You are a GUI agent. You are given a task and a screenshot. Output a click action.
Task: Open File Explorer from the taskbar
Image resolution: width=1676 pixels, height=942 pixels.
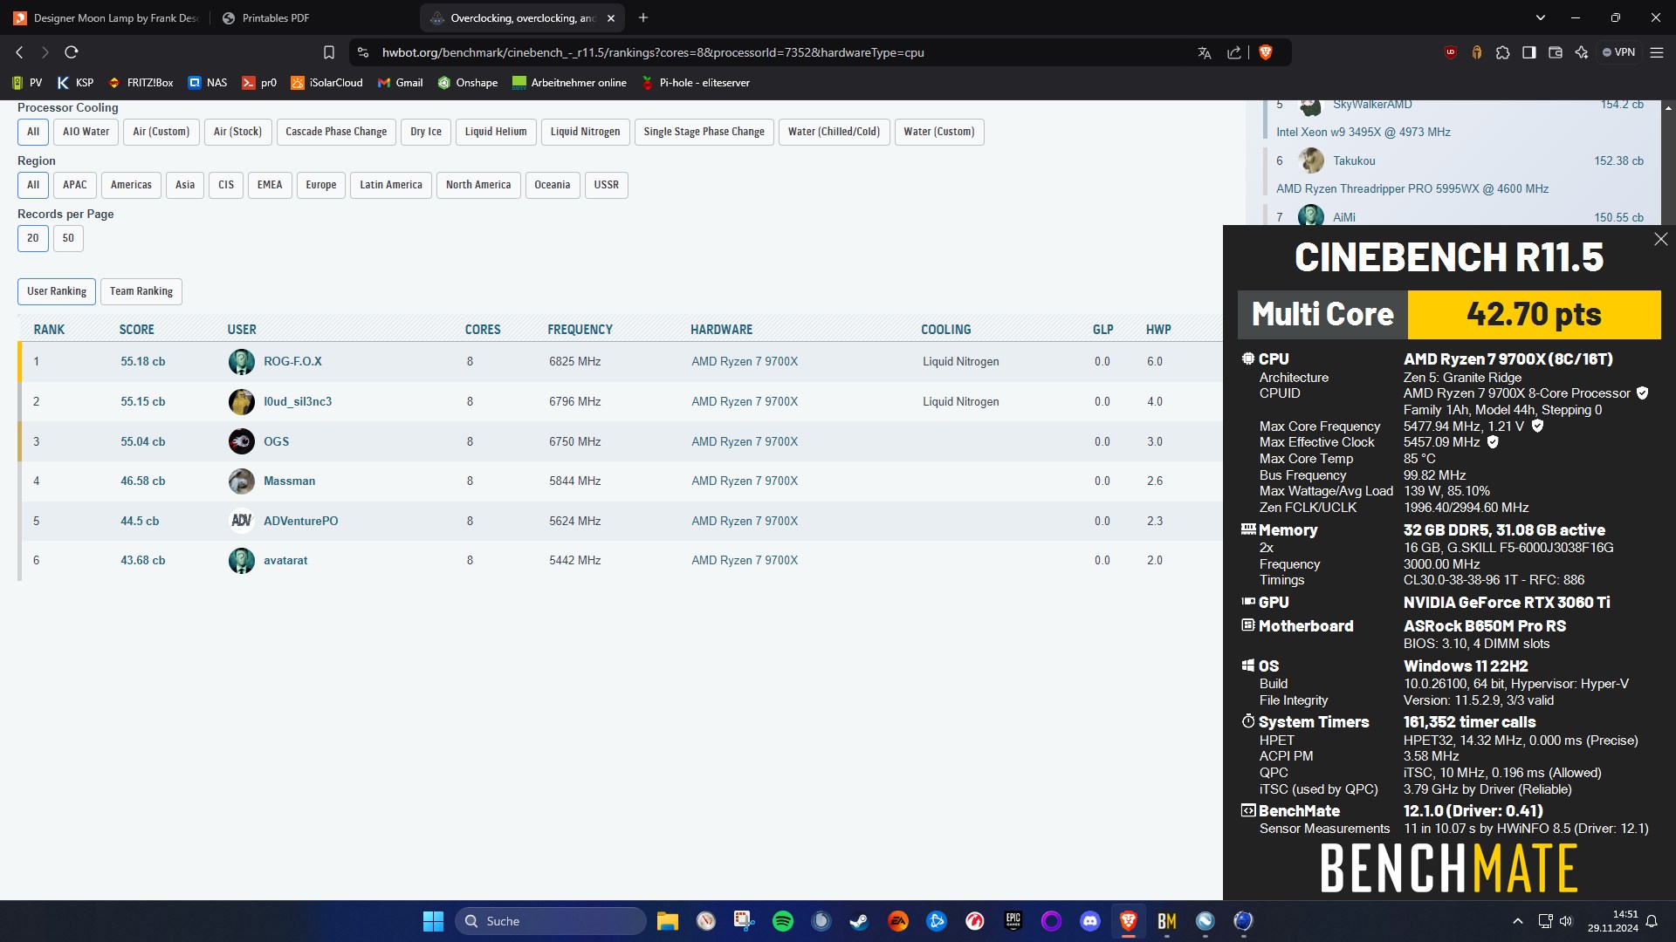pyautogui.click(x=668, y=921)
